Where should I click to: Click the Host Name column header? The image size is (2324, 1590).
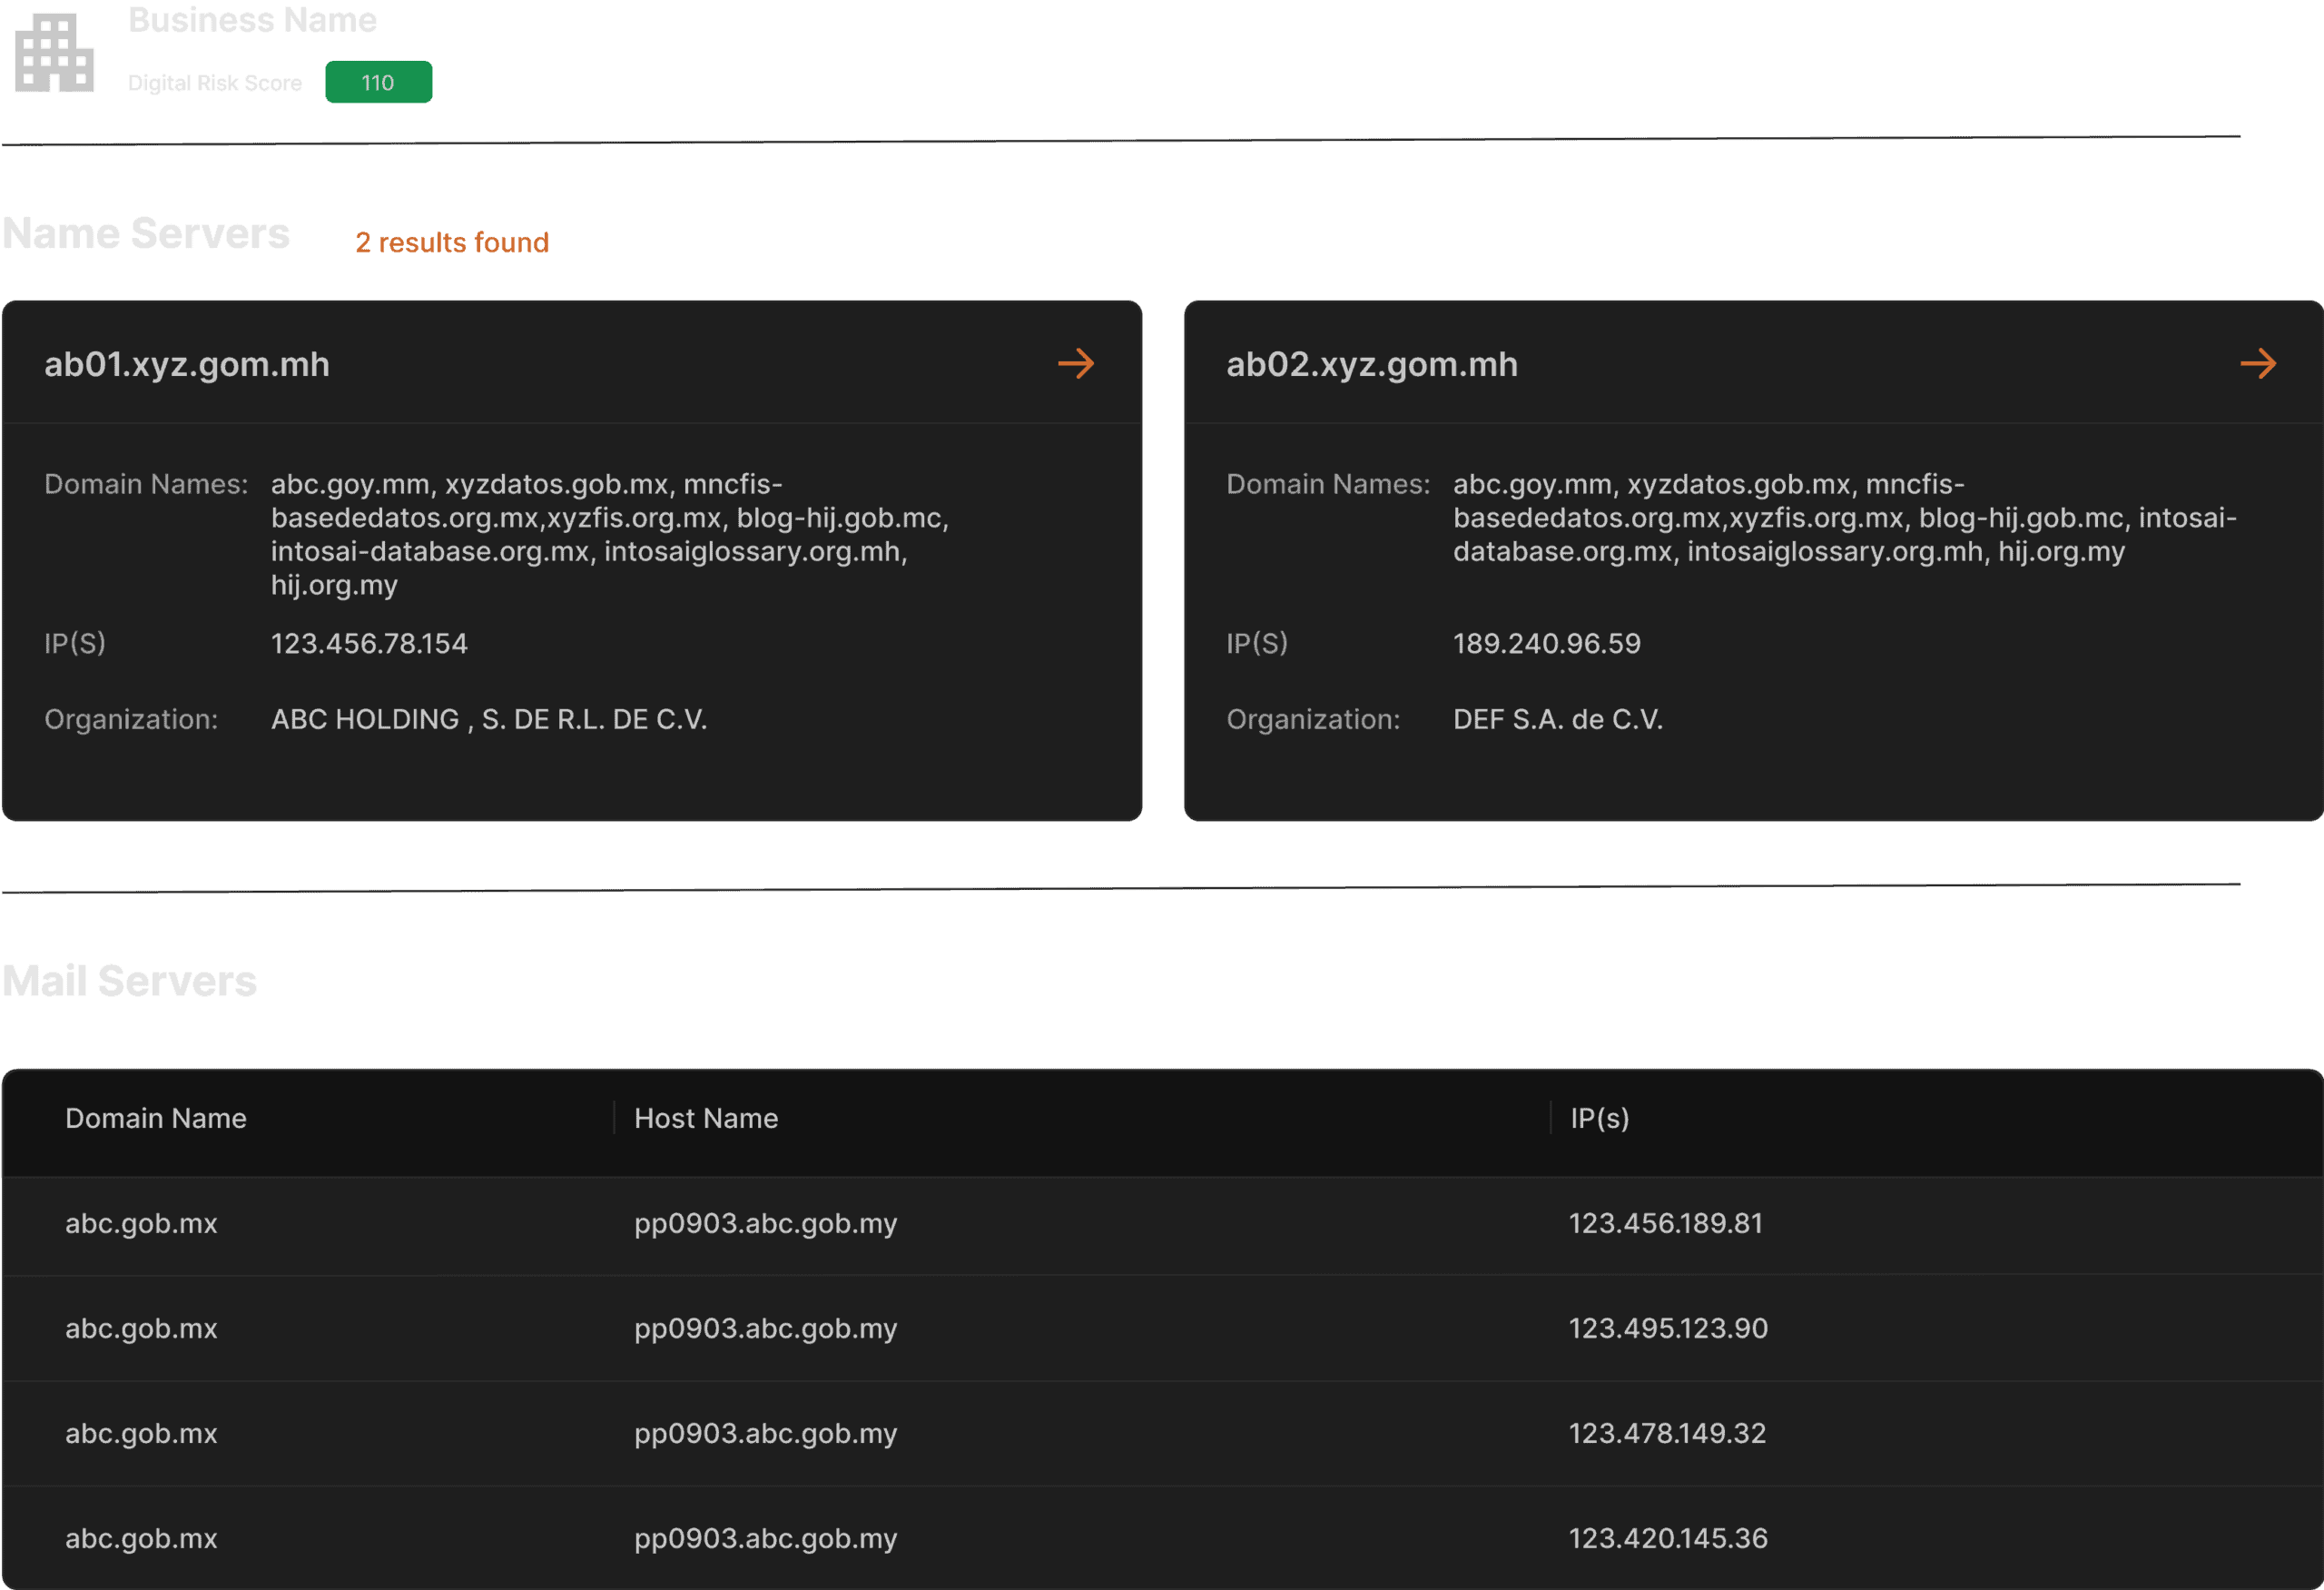(x=706, y=1118)
